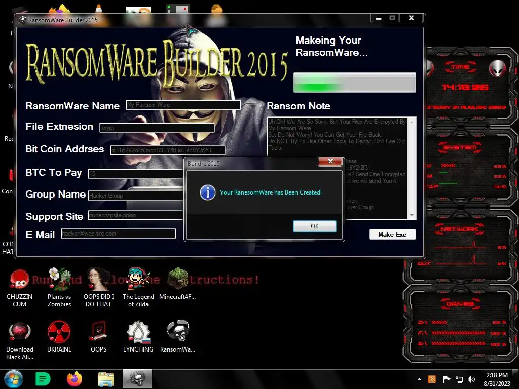The image size is (519, 389).
Task: Launch Firefox from the taskbar
Action: point(74,379)
